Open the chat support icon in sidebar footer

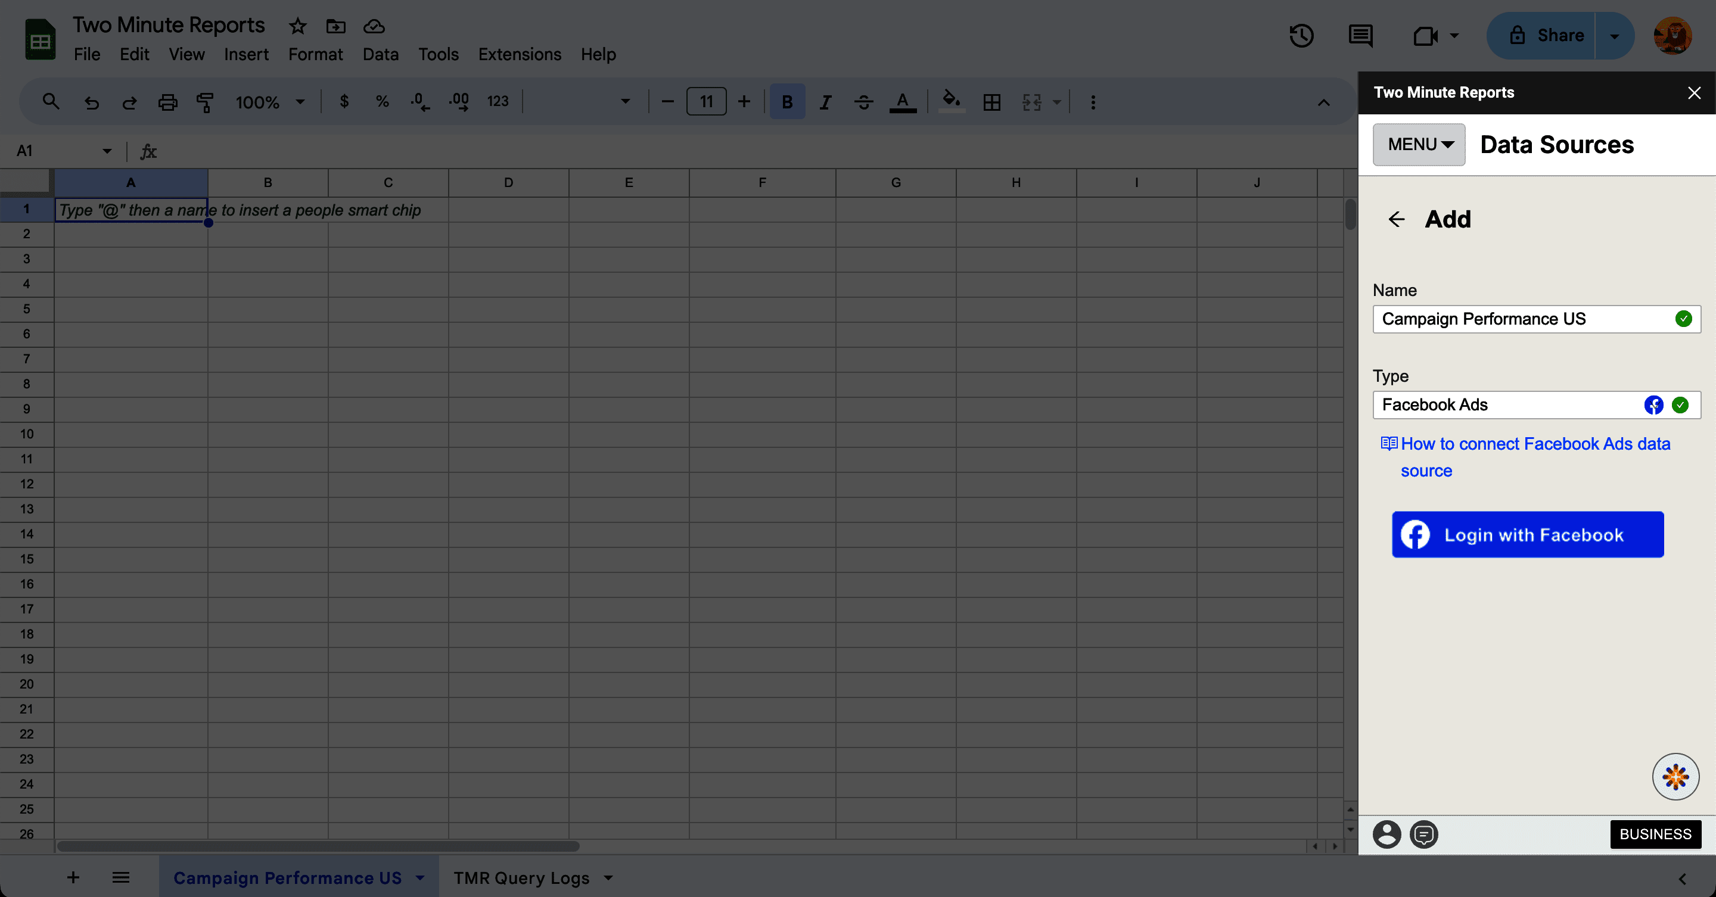click(x=1424, y=834)
